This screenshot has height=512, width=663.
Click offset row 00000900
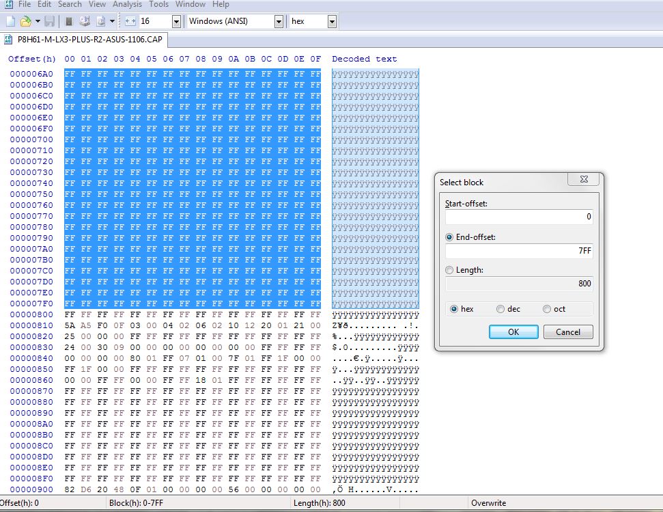coord(31,489)
